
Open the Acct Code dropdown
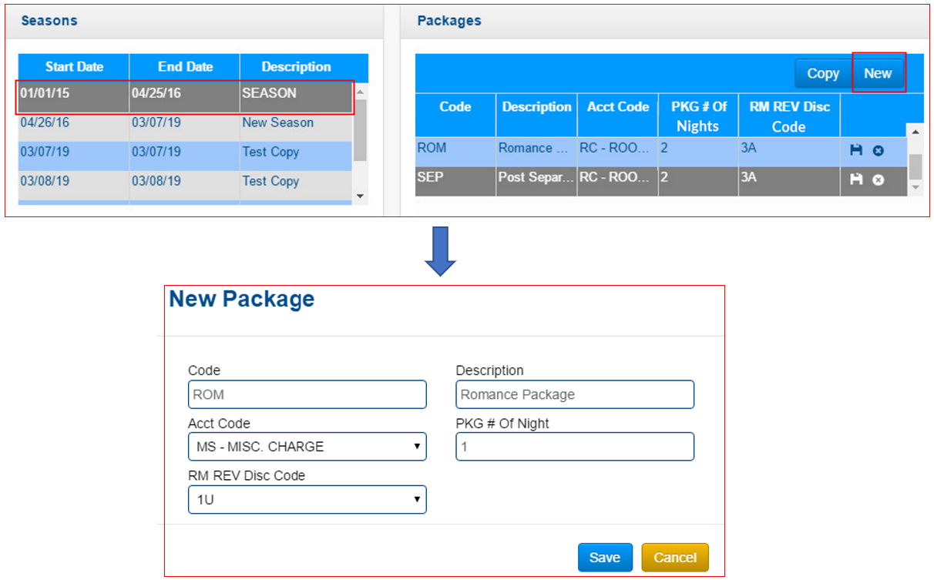point(307,447)
